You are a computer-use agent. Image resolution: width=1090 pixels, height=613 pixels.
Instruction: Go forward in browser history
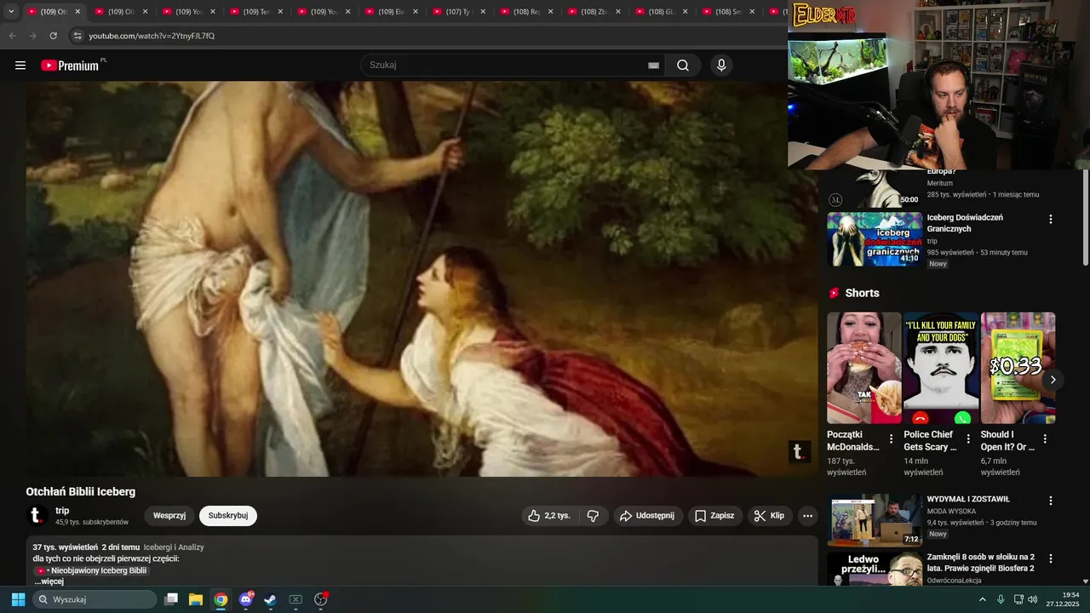(x=32, y=36)
